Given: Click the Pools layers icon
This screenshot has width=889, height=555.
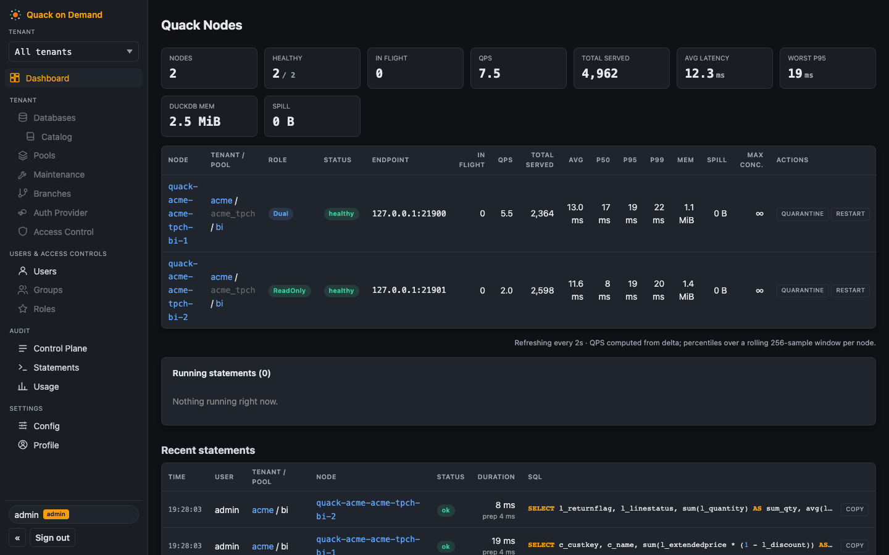Looking at the screenshot, I should pyautogui.click(x=23, y=155).
